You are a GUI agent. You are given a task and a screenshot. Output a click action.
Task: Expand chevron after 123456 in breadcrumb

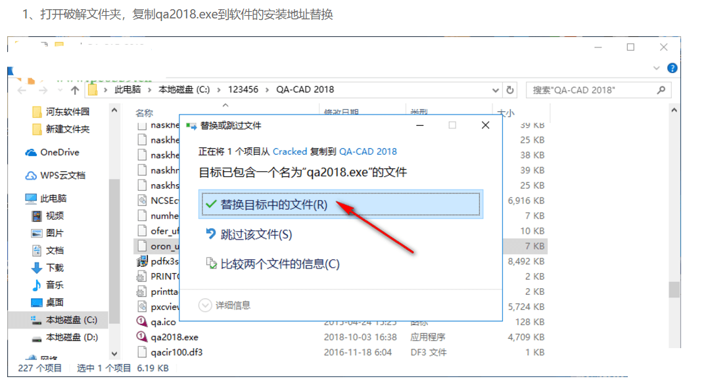click(x=267, y=90)
